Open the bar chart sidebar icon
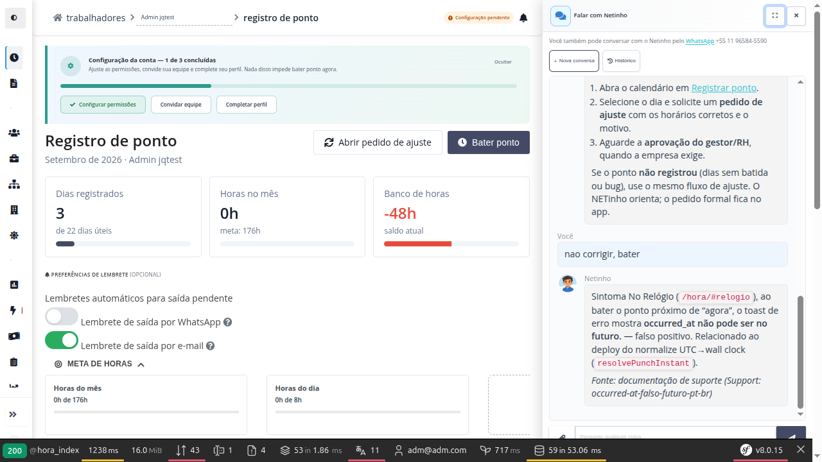Image resolution: width=822 pixels, height=462 pixels. [x=14, y=284]
